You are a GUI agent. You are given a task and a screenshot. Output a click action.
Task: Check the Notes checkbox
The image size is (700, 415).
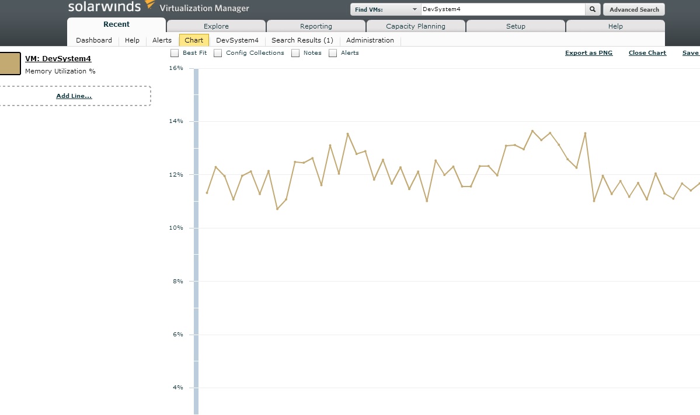(295, 53)
